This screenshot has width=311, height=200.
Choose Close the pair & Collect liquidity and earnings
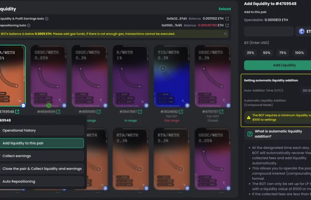[x=42, y=168]
